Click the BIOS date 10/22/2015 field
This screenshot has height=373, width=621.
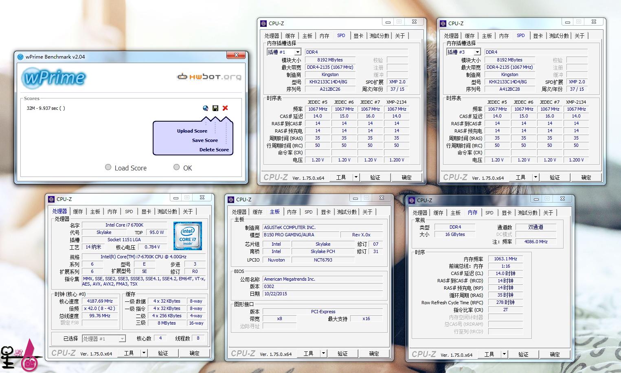(323, 294)
